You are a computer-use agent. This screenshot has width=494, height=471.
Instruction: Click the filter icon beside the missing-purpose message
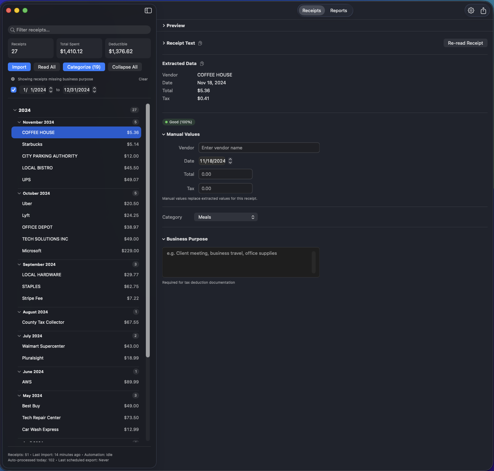pos(13,79)
